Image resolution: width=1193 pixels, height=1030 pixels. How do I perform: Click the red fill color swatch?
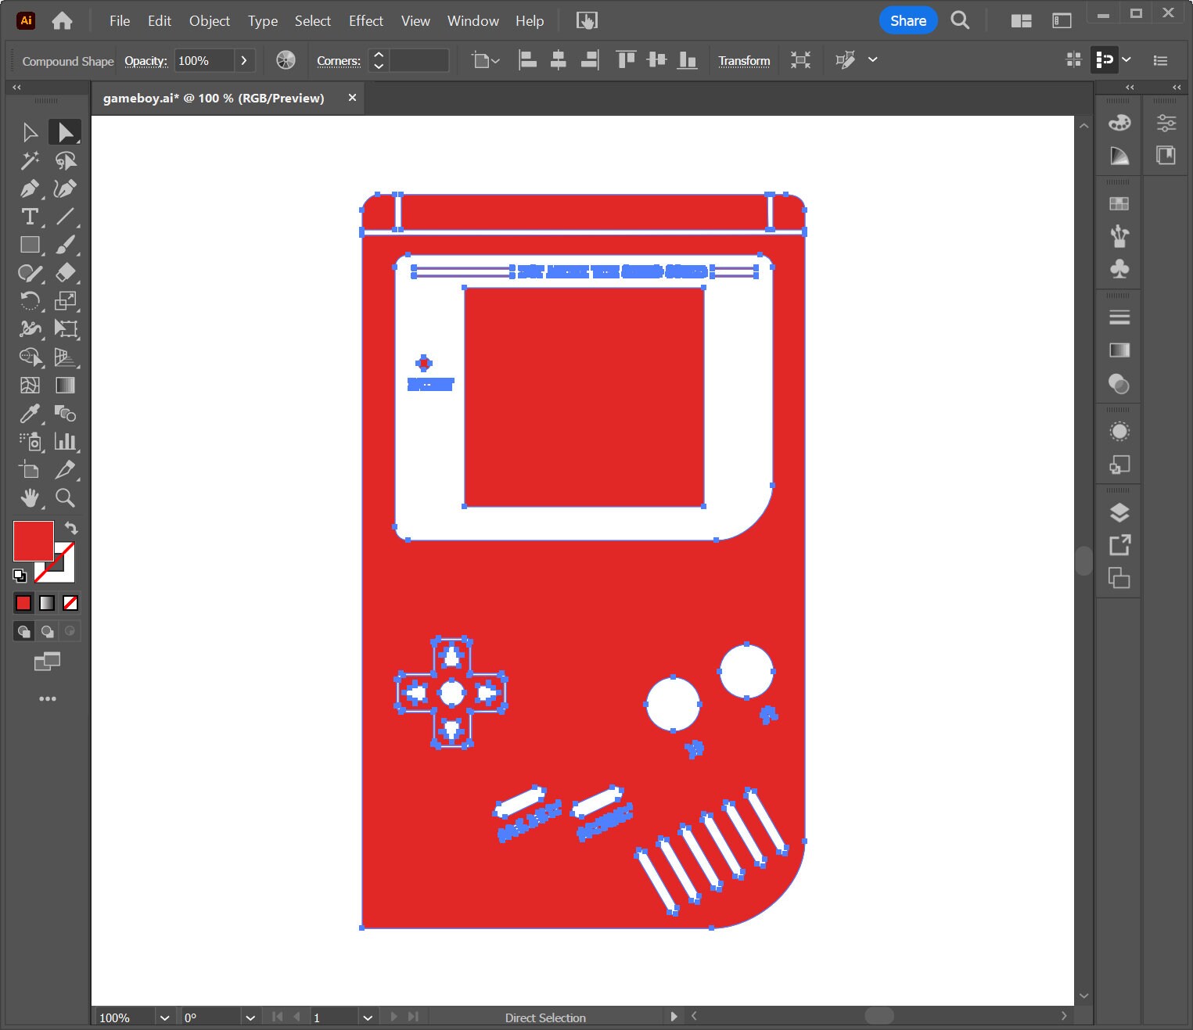33,540
